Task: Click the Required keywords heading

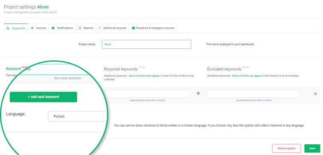Action: (x=121, y=69)
